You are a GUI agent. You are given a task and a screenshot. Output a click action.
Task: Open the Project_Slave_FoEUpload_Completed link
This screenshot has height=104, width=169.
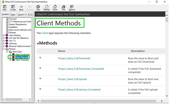coord(79,89)
